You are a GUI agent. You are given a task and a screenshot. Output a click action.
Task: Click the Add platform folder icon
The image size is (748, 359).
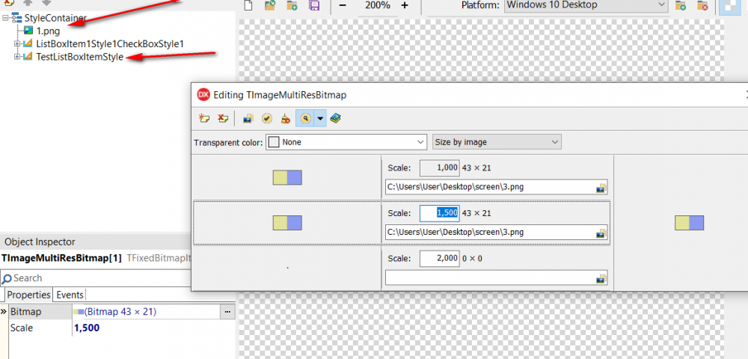(x=681, y=6)
